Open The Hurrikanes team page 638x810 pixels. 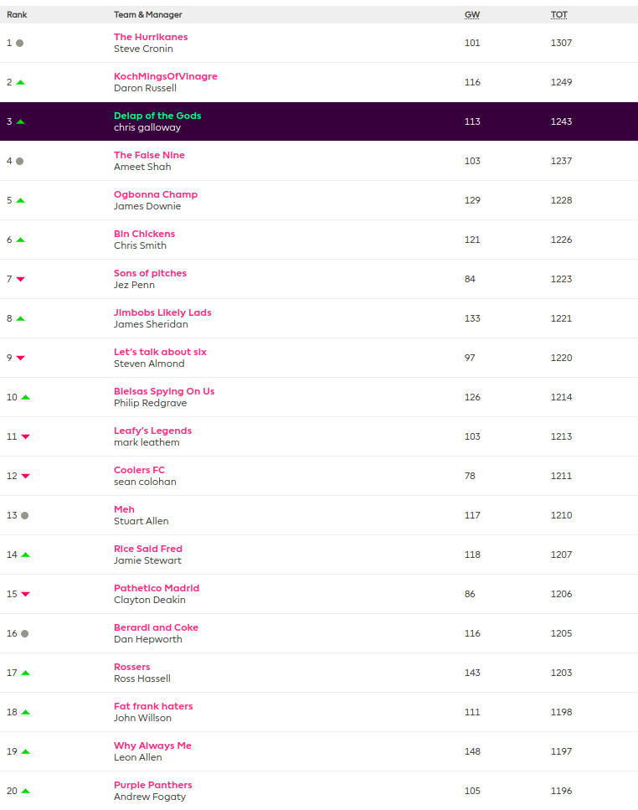pyautogui.click(x=151, y=37)
